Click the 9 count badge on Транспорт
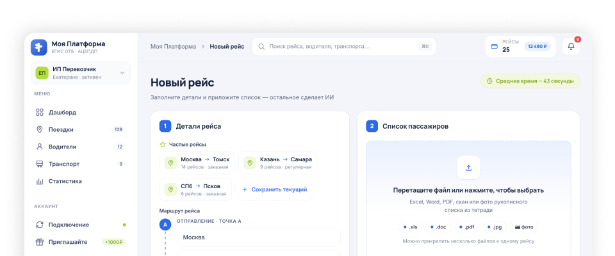 (121, 164)
